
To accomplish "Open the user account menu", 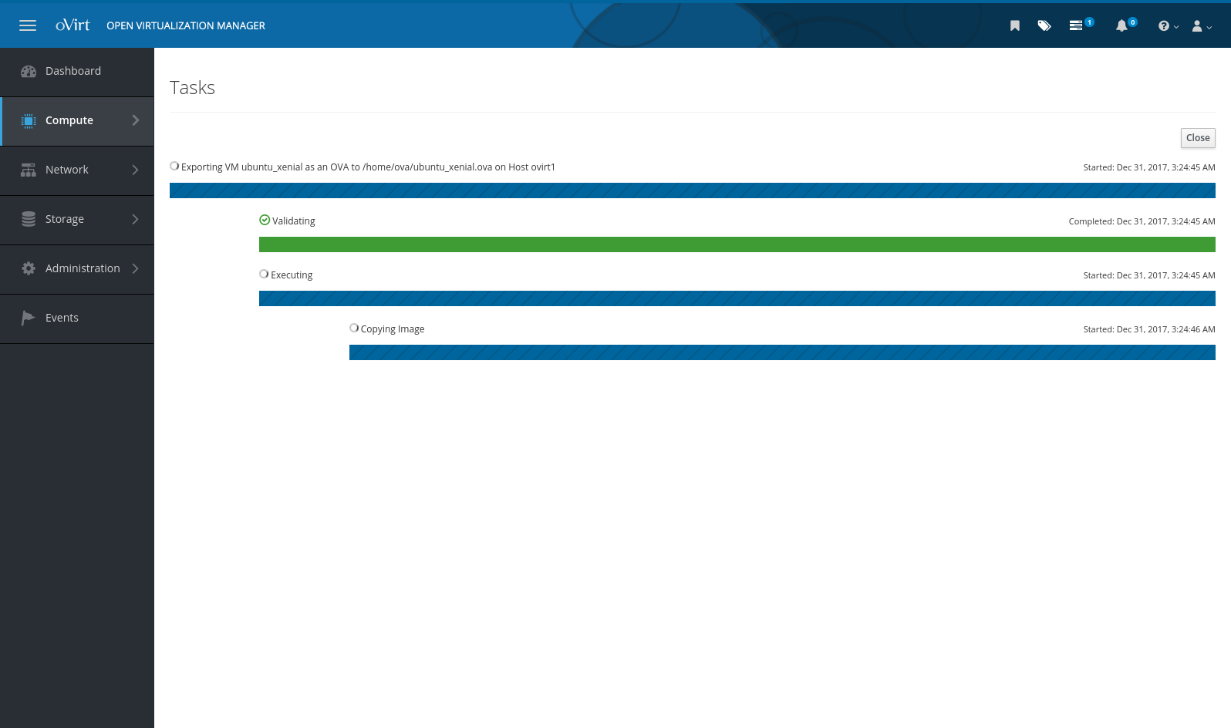I will point(1202,25).
